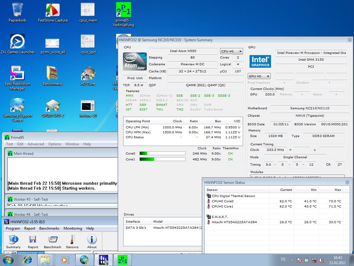
Task: Click the wireless globe icon on the taskbar
Action: [x=84, y=260]
